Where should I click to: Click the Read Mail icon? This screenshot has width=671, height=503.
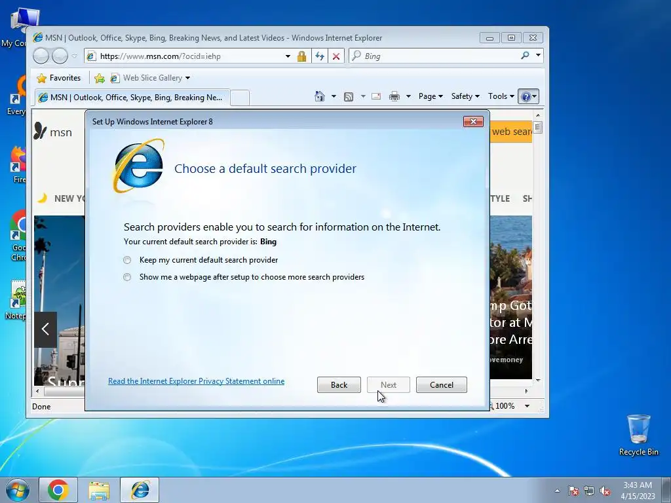coord(376,96)
